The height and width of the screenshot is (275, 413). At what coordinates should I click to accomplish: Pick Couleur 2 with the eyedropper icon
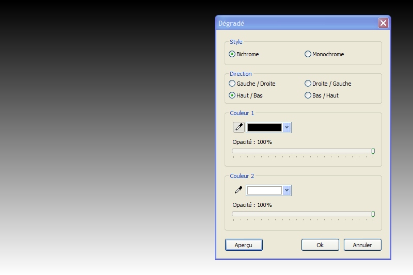(239, 190)
